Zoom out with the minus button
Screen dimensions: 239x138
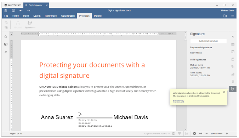pyautogui.click(x=206, y=134)
